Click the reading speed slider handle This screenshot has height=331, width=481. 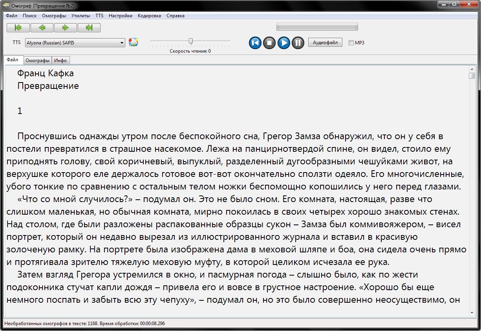pyautogui.click(x=191, y=41)
